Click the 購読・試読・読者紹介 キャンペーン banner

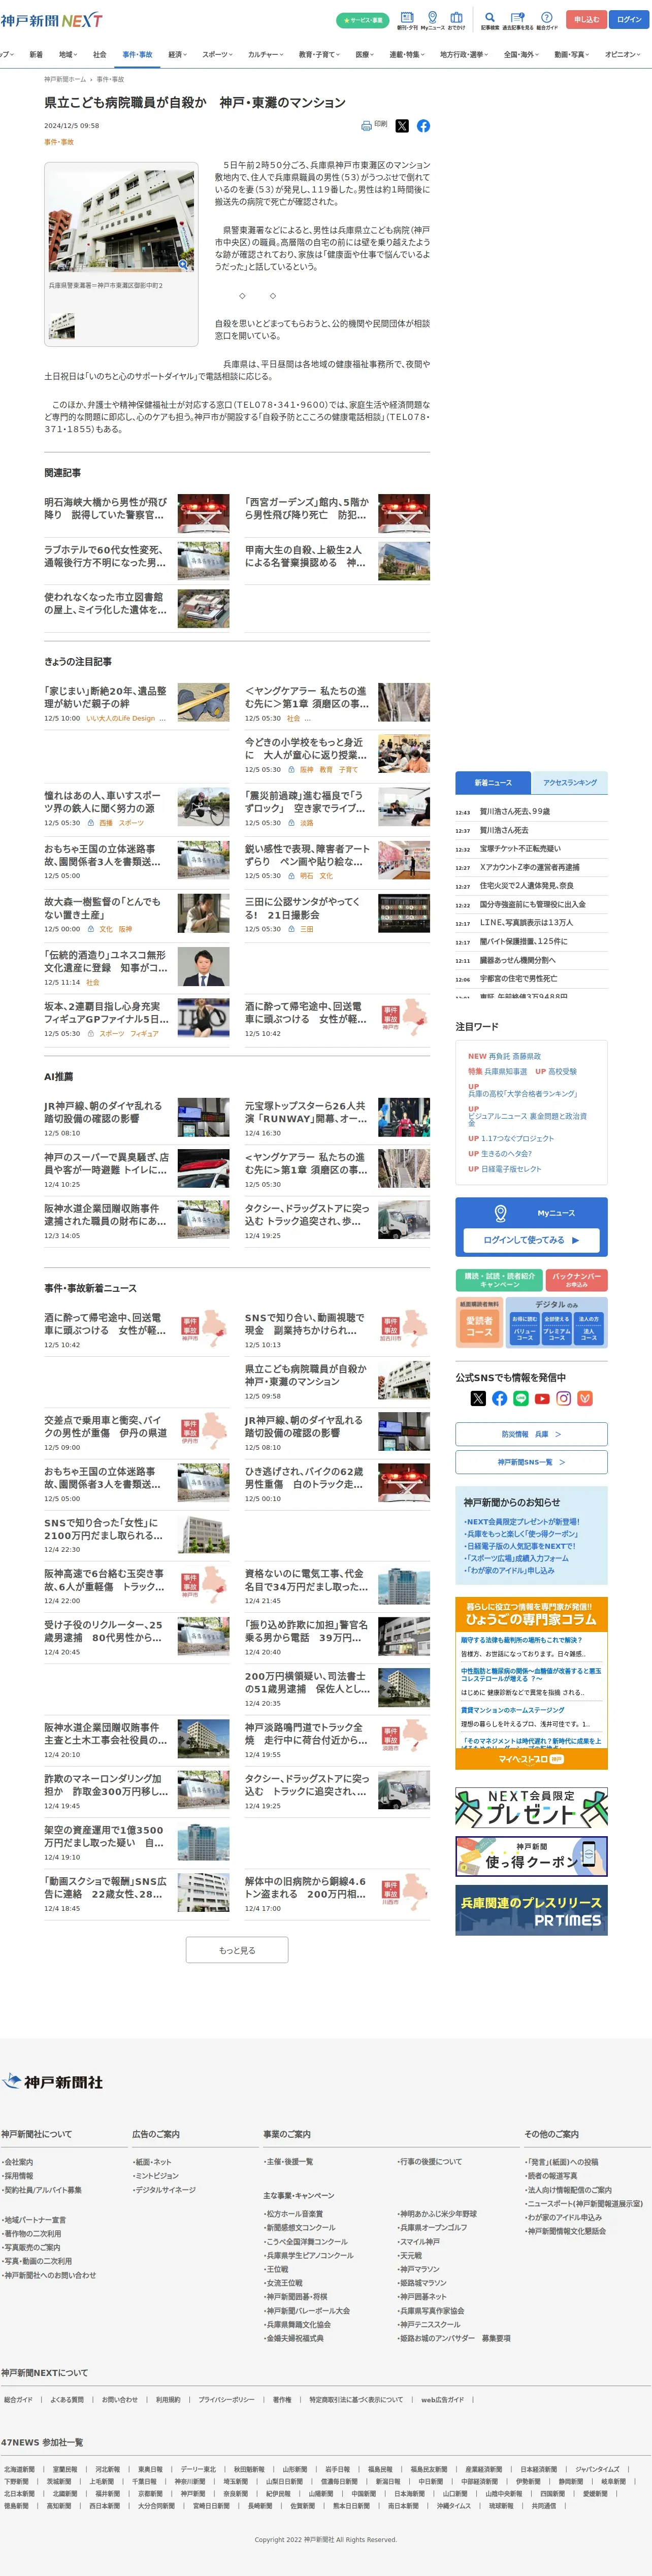pos(499,1280)
